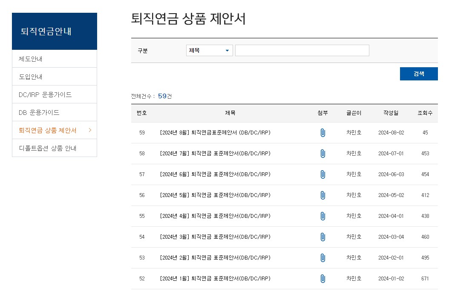Click date 2024-08-02 cell
This screenshot has width=472, height=294.
coord(391,133)
